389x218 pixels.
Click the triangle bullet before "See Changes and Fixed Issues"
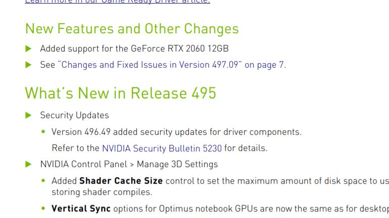(28, 65)
